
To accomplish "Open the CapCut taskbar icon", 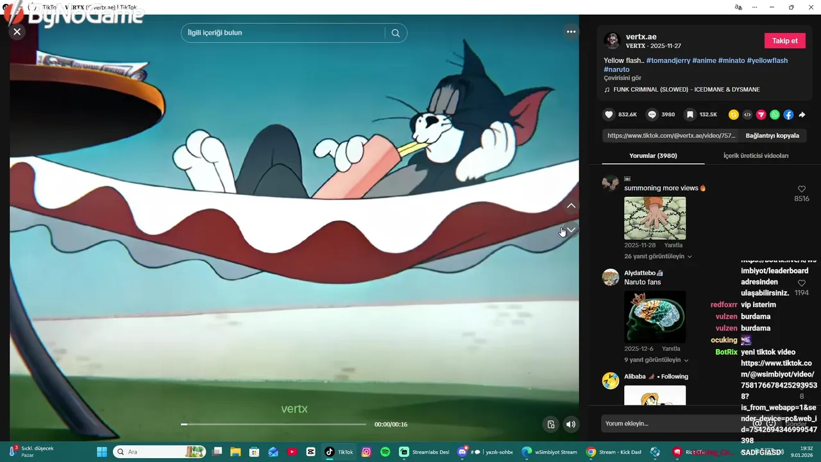I will tap(310, 452).
